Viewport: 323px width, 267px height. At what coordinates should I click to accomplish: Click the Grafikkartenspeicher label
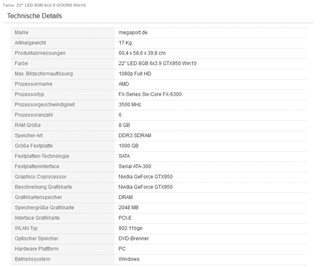point(38,197)
